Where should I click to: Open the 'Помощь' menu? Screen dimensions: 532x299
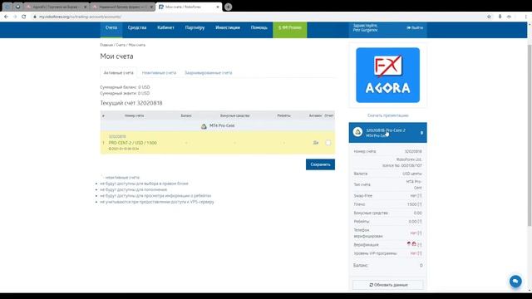[259, 27]
